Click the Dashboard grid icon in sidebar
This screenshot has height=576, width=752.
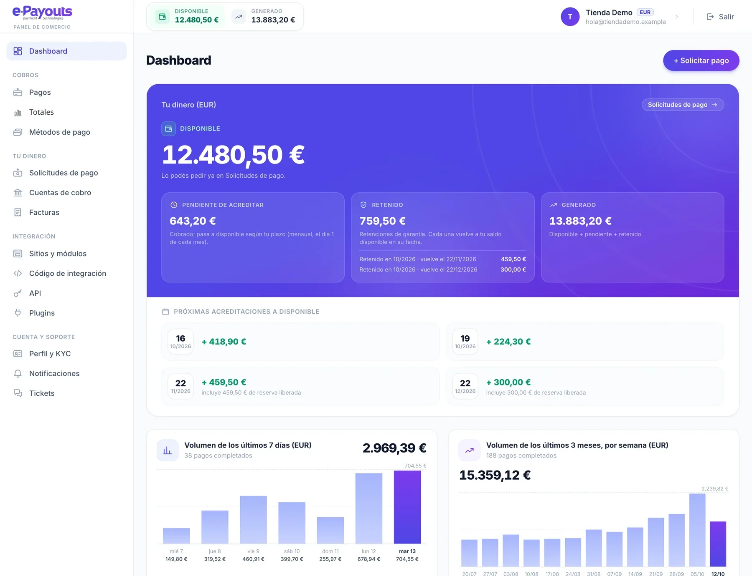pyautogui.click(x=18, y=51)
